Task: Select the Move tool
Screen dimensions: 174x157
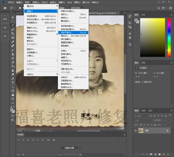Action: pos(13,17)
